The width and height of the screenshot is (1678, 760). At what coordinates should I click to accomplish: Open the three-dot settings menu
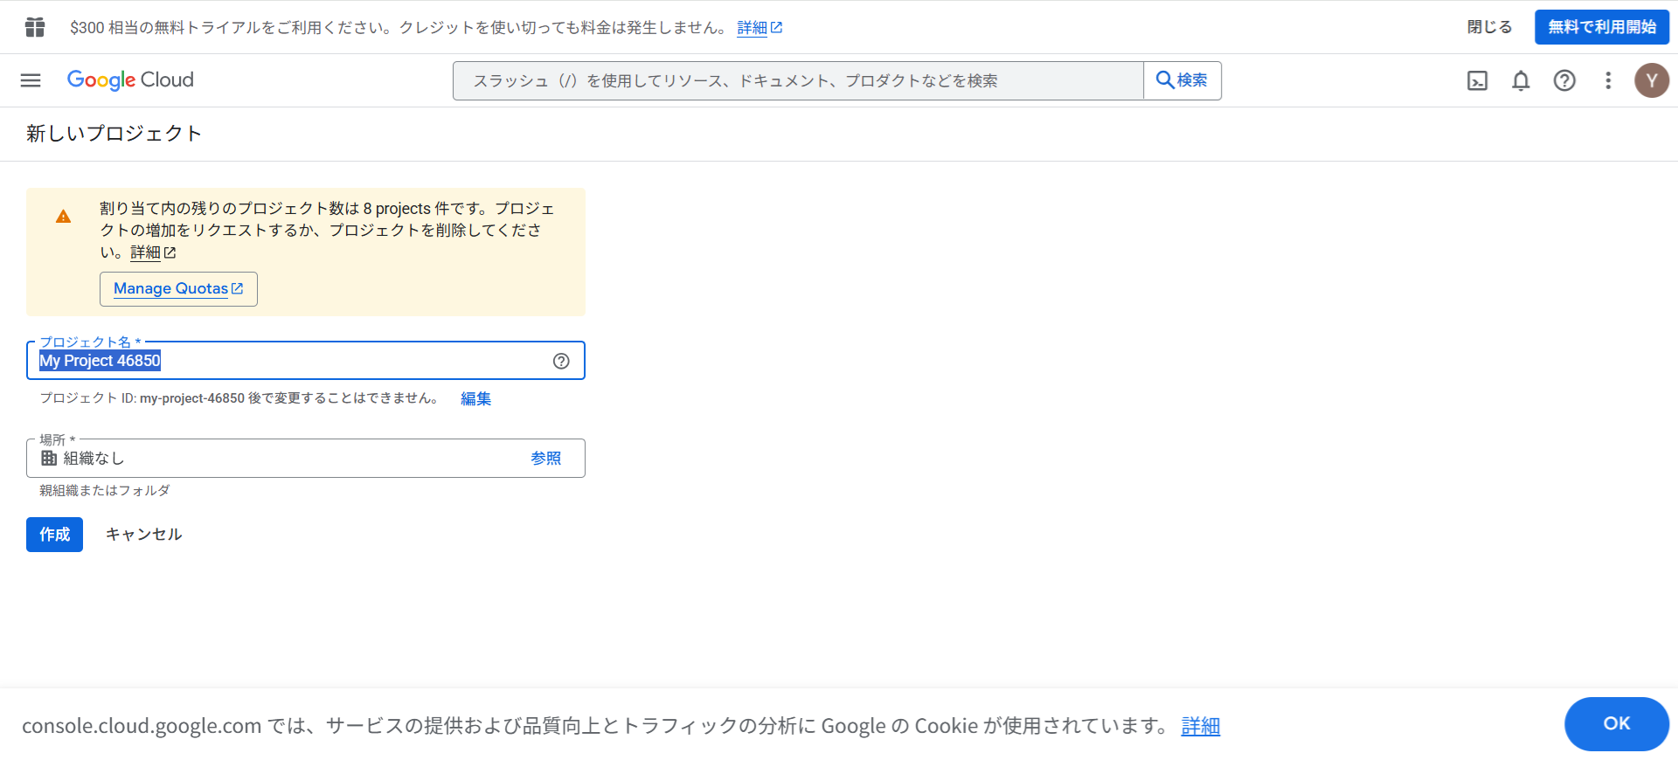coord(1608,81)
